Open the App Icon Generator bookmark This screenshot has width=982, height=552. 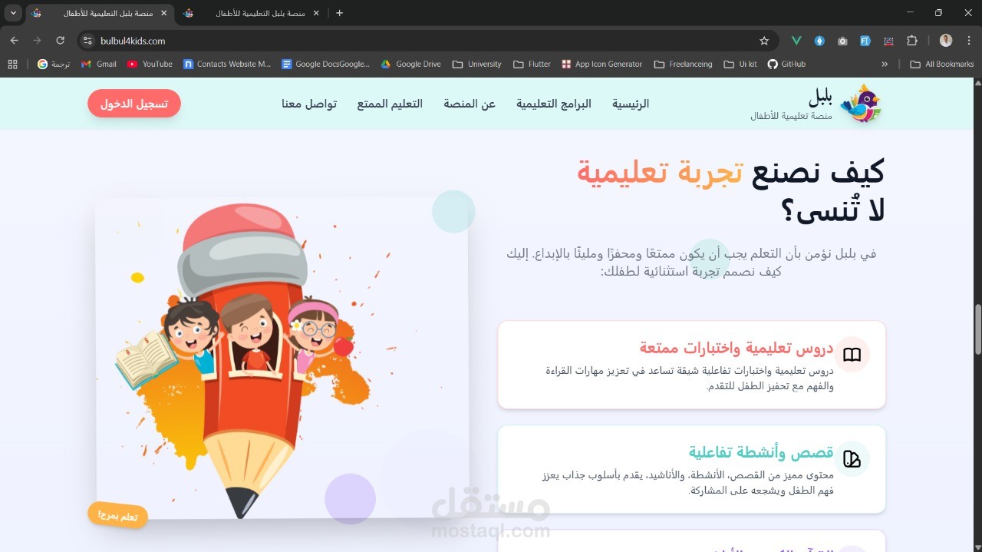point(601,64)
